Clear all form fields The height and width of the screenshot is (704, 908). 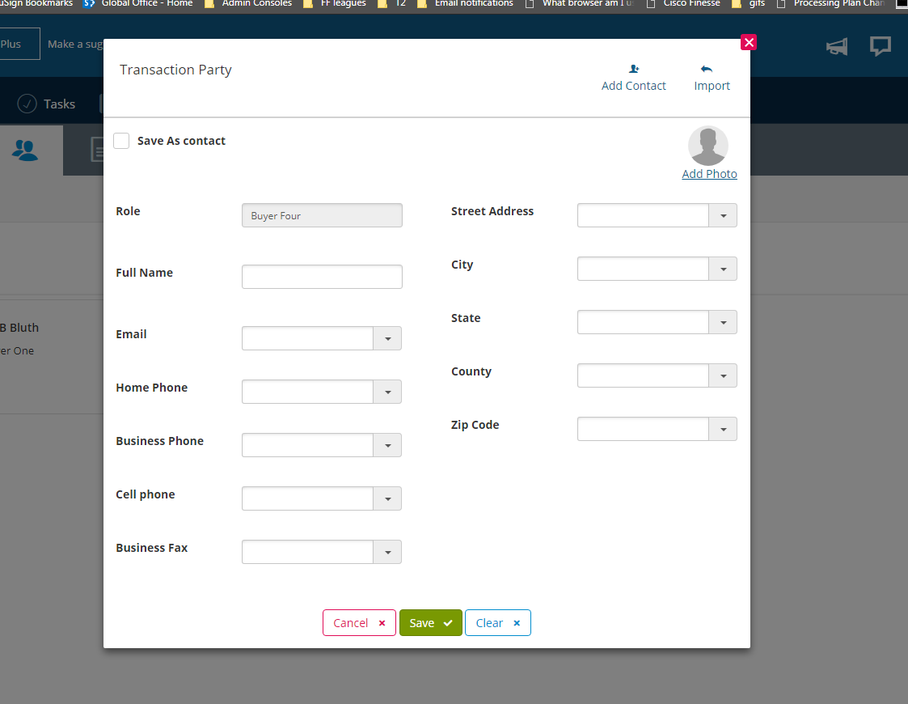coord(497,622)
